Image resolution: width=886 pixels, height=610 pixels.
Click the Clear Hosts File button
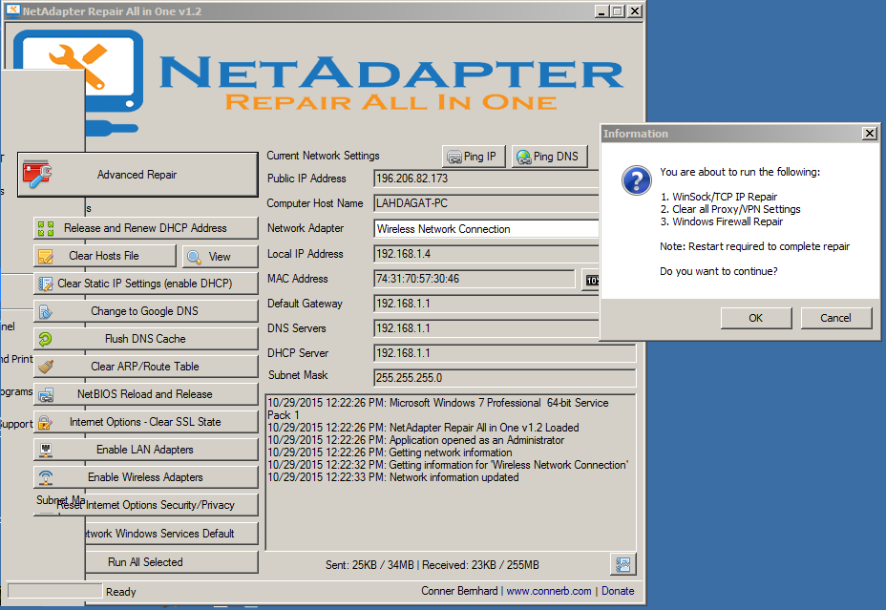coord(105,256)
